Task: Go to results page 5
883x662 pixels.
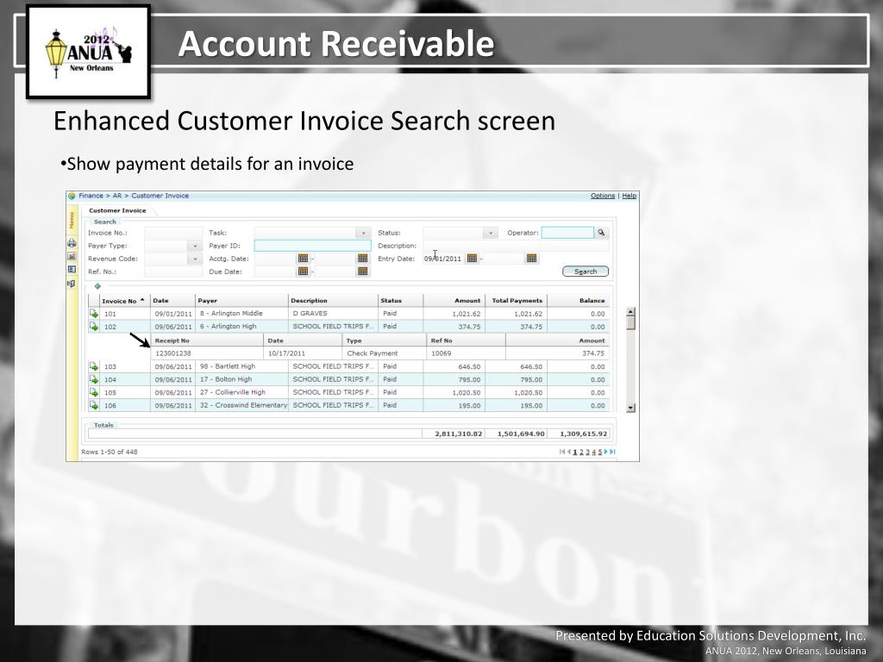Action: point(600,452)
